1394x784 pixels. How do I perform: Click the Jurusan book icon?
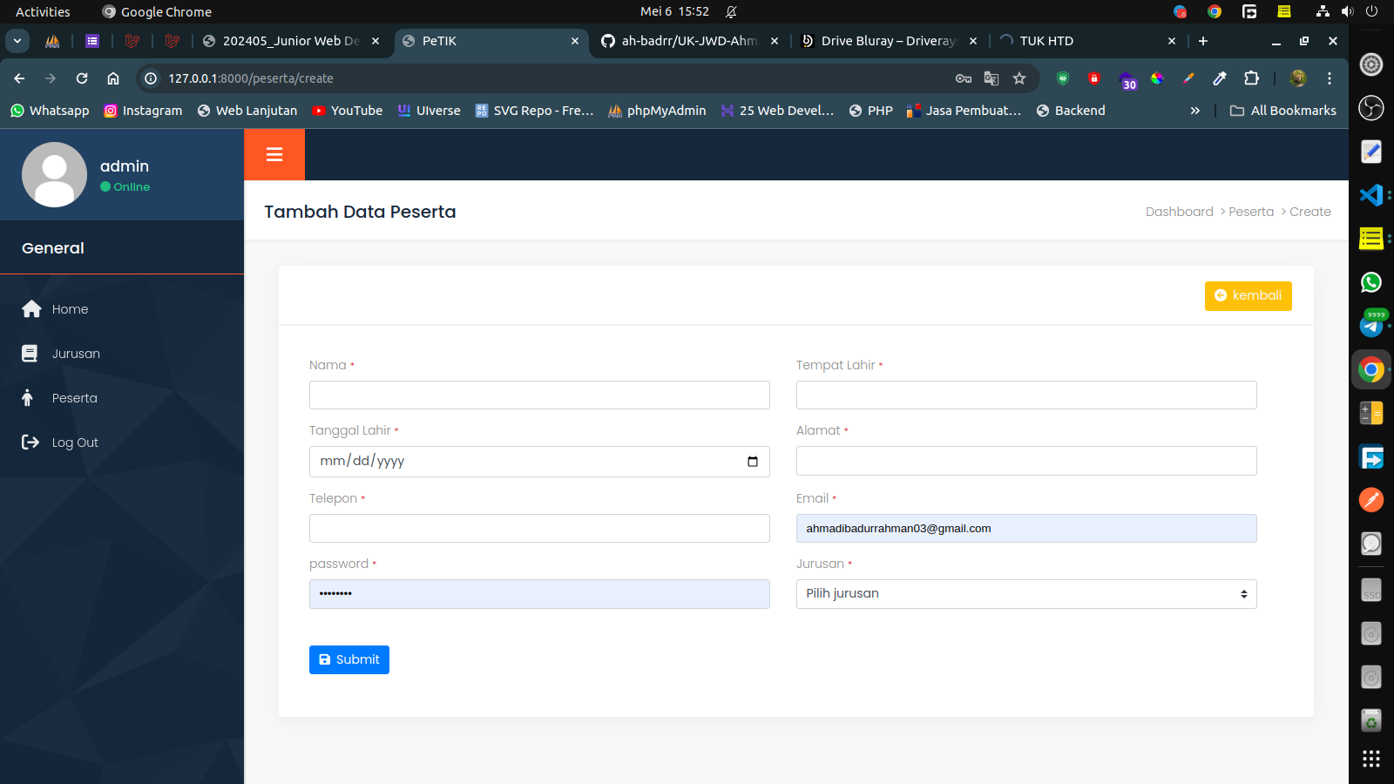30,354
